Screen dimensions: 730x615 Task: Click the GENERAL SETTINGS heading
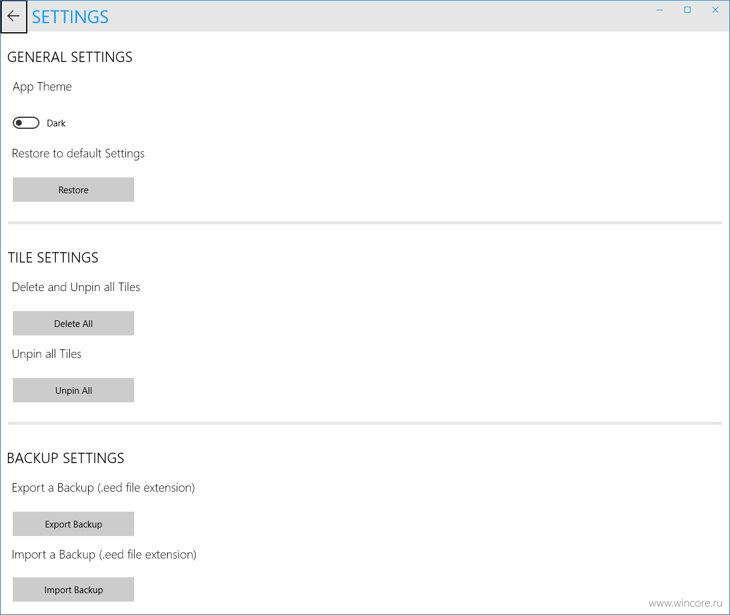pyautogui.click(x=70, y=57)
